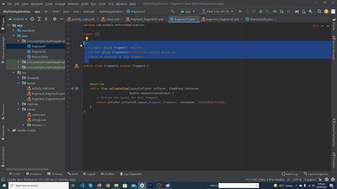The width and height of the screenshot is (337, 189).
Task: Collapse the res folder
Action: [14, 72]
